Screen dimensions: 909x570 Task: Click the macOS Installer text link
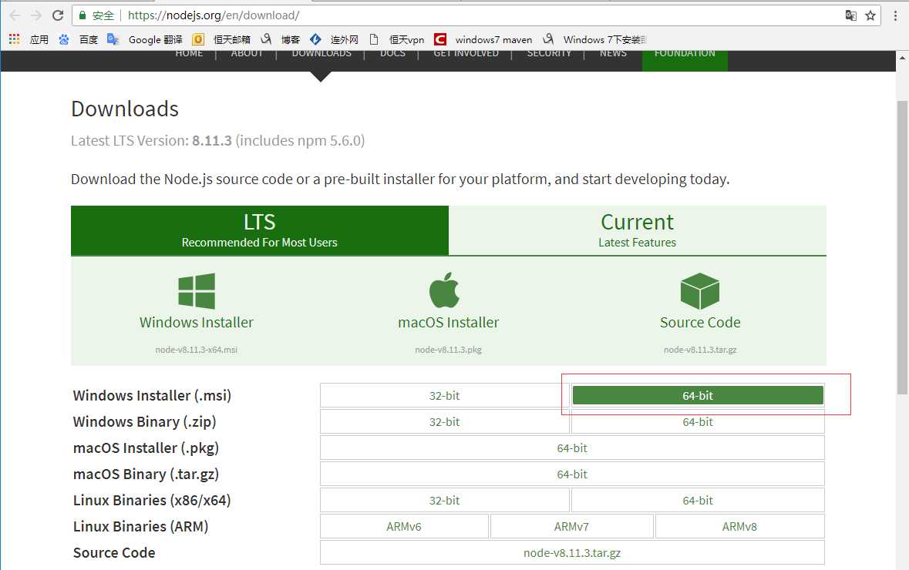pyautogui.click(x=448, y=323)
